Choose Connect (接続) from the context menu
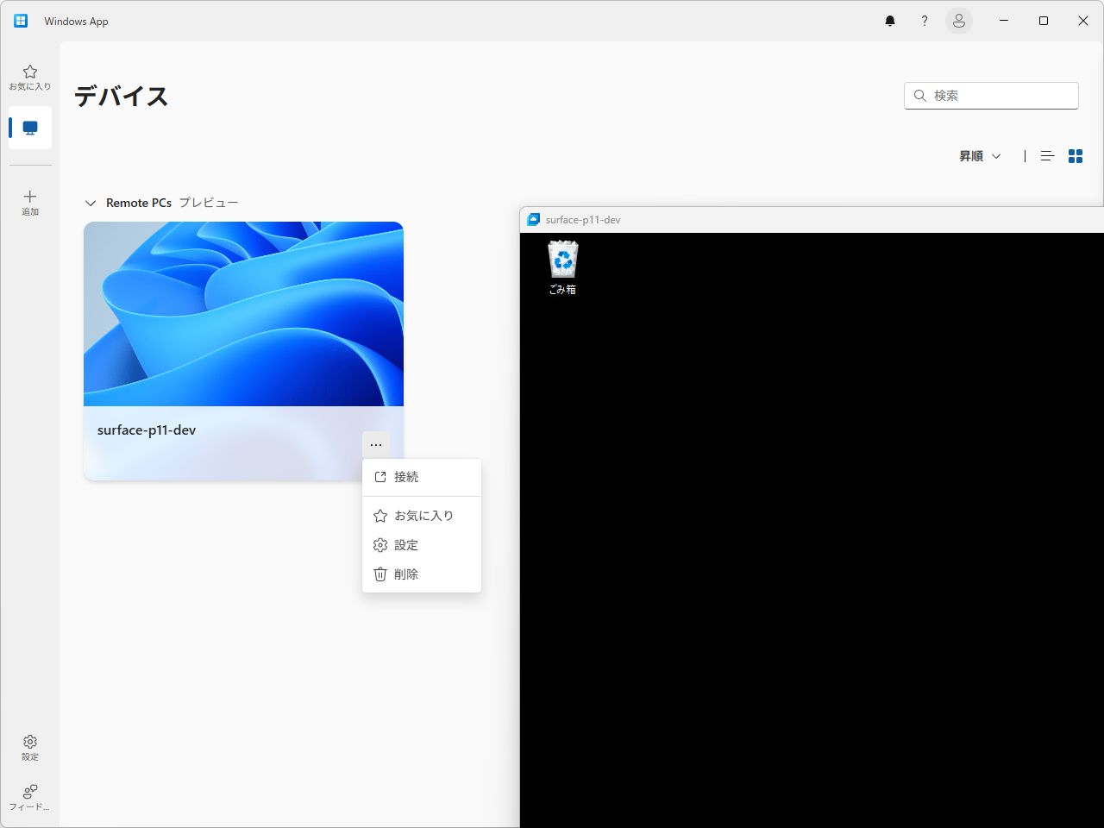Image resolution: width=1104 pixels, height=828 pixels. (x=422, y=477)
